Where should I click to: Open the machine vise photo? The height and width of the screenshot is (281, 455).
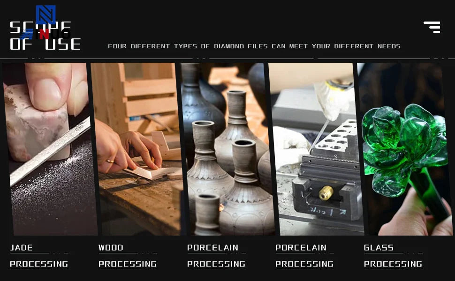[316, 149]
